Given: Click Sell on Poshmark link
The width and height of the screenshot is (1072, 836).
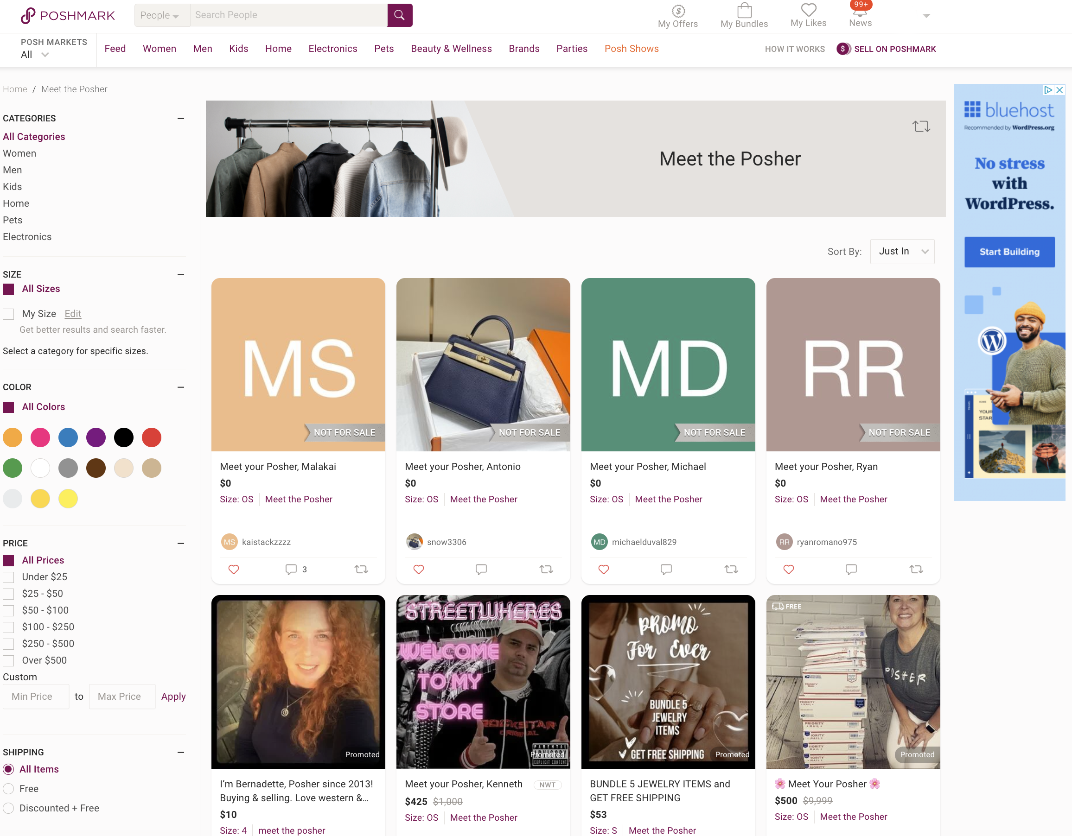Looking at the screenshot, I should [894, 49].
